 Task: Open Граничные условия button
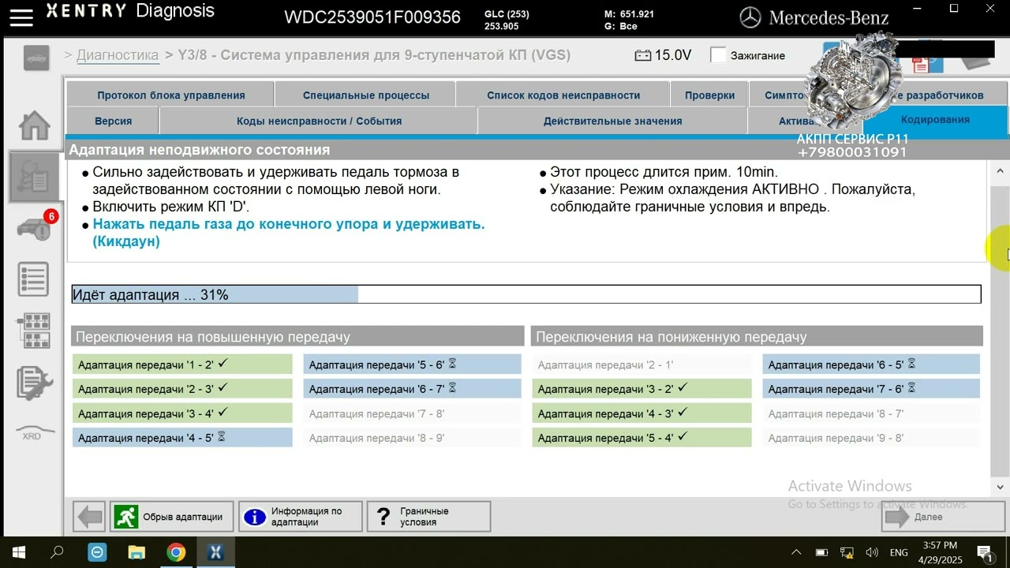(428, 517)
